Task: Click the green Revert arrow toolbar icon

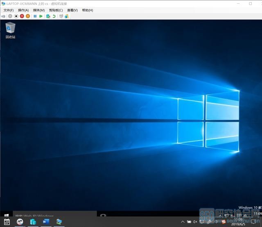Action: pyautogui.click(x=54, y=16)
